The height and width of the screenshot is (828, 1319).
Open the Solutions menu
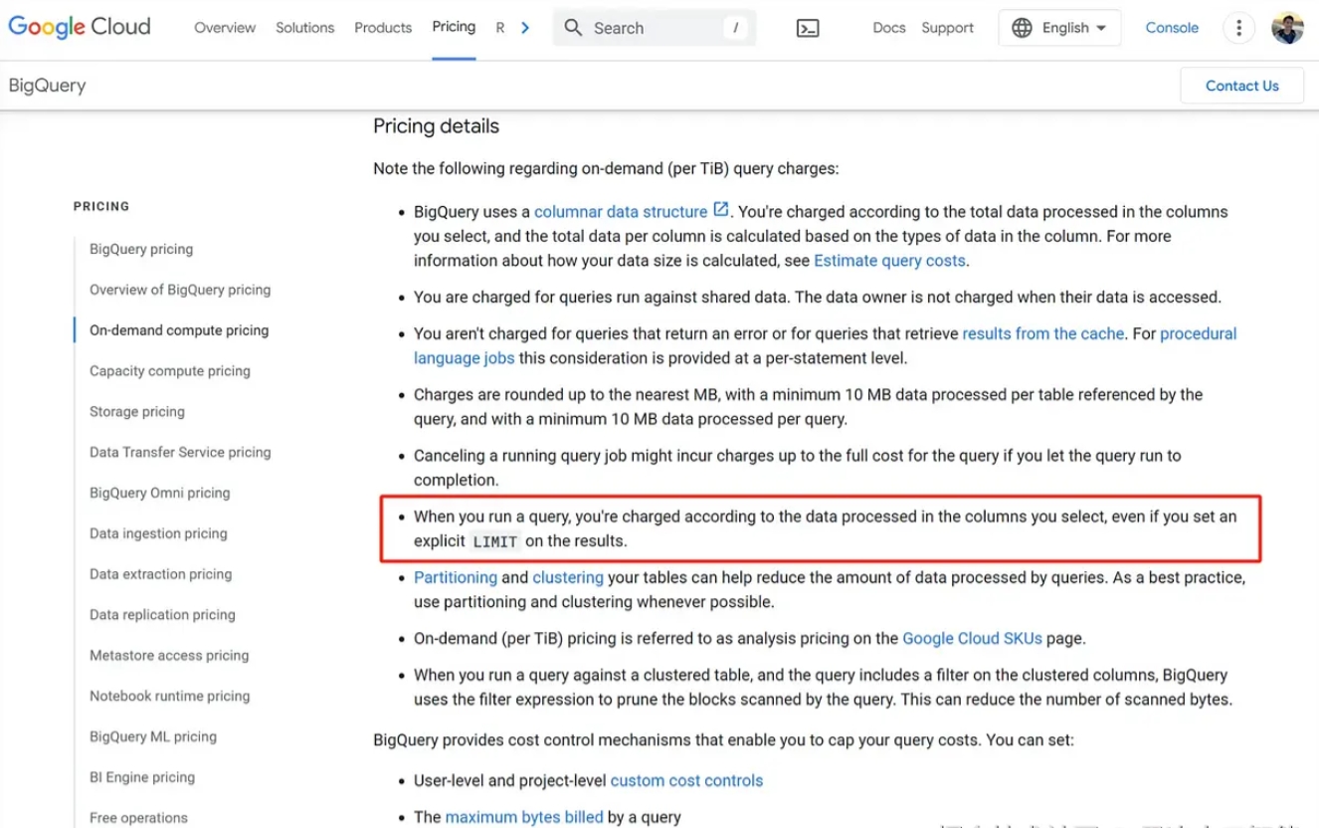coord(304,28)
